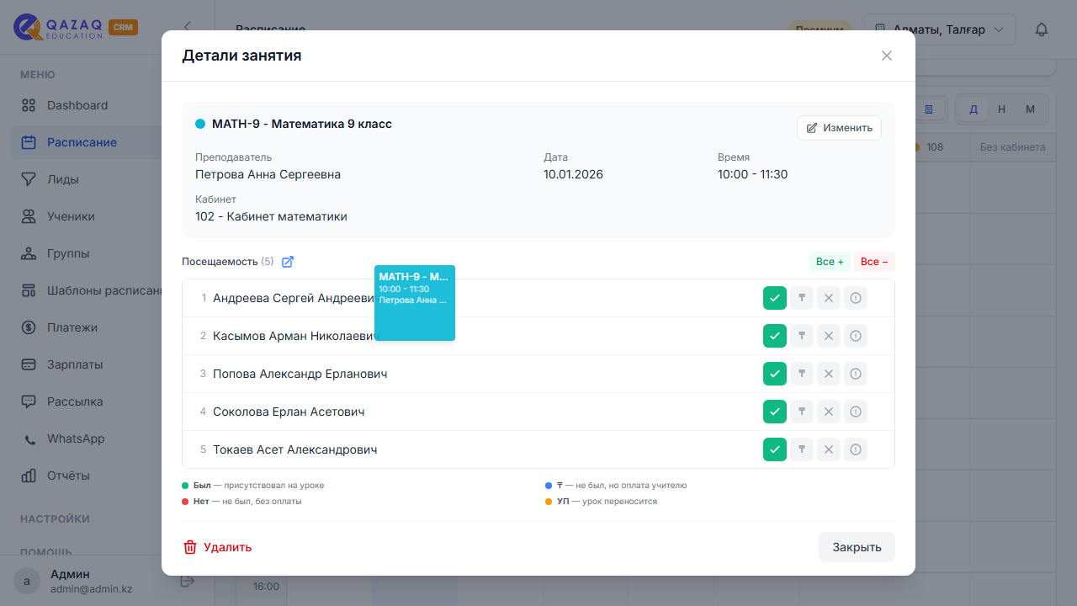Set lesson-postponed status for Попова Александр
The width and height of the screenshot is (1077, 606).
(856, 374)
